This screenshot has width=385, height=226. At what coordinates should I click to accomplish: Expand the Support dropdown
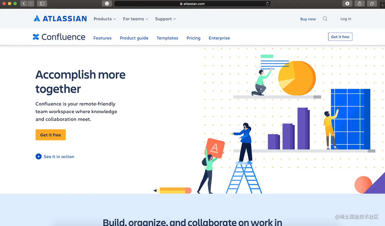pos(166,19)
